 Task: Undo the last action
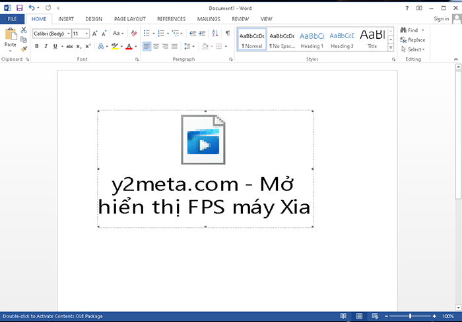(x=32, y=8)
